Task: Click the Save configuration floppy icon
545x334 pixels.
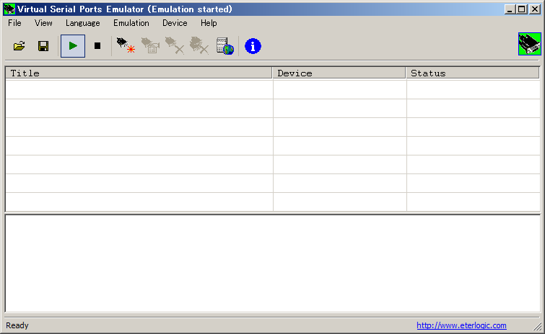Action: pyautogui.click(x=43, y=46)
